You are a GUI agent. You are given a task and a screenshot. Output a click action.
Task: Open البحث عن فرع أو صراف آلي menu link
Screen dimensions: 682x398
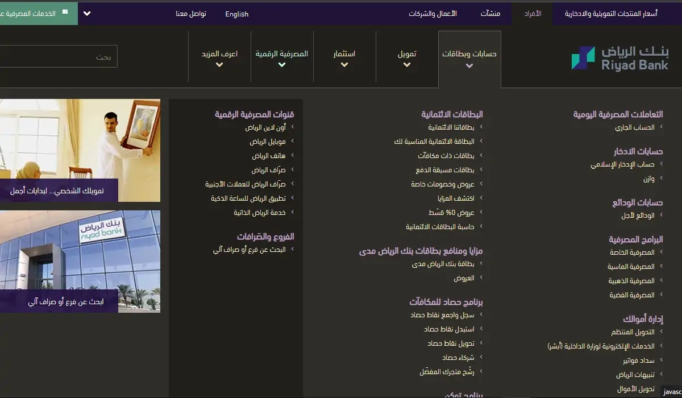click(249, 249)
